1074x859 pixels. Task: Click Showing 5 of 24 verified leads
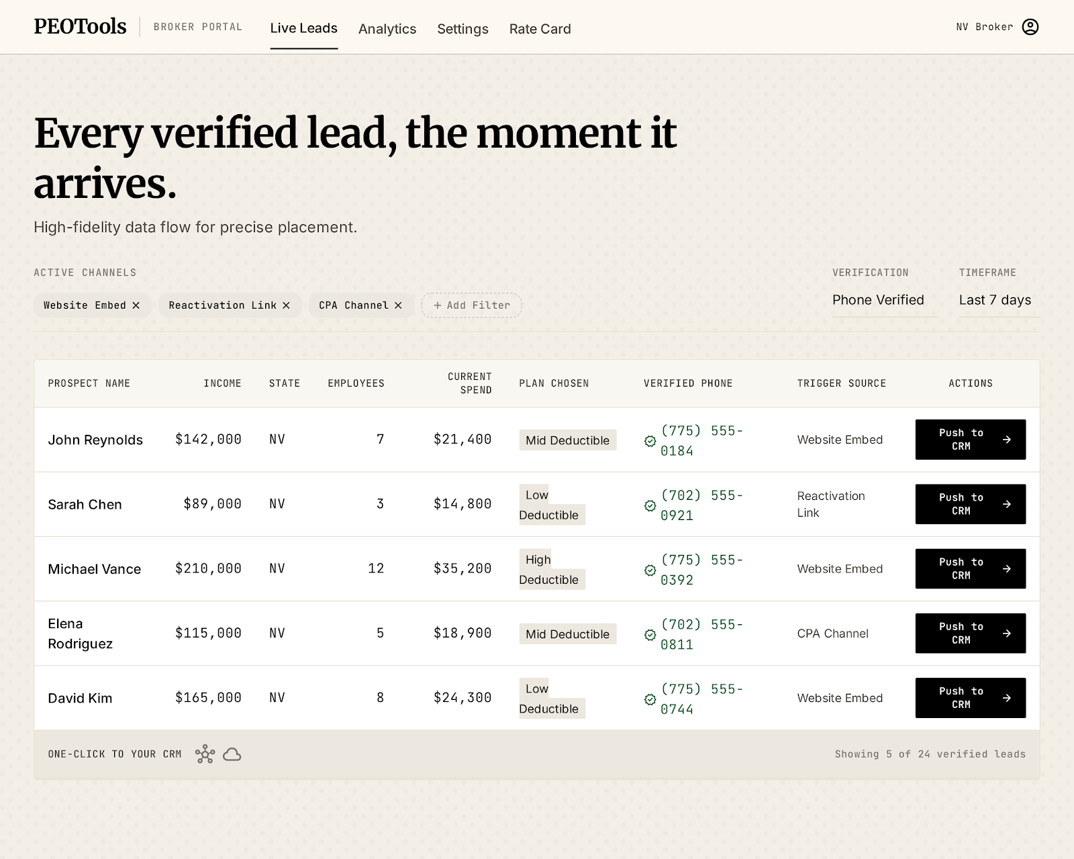(930, 754)
